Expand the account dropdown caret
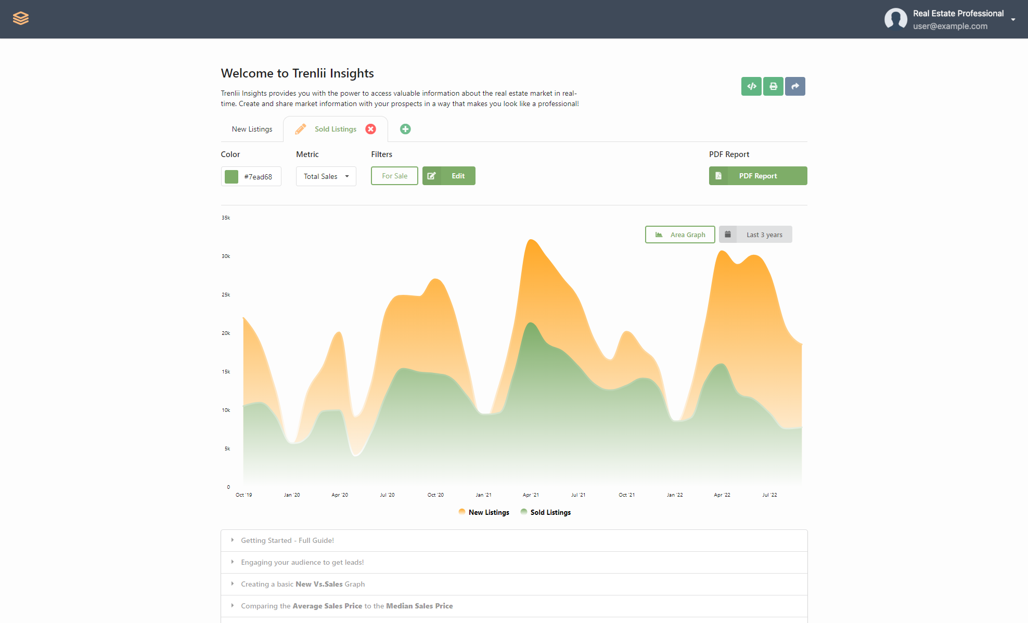 tap(1013, 20)
